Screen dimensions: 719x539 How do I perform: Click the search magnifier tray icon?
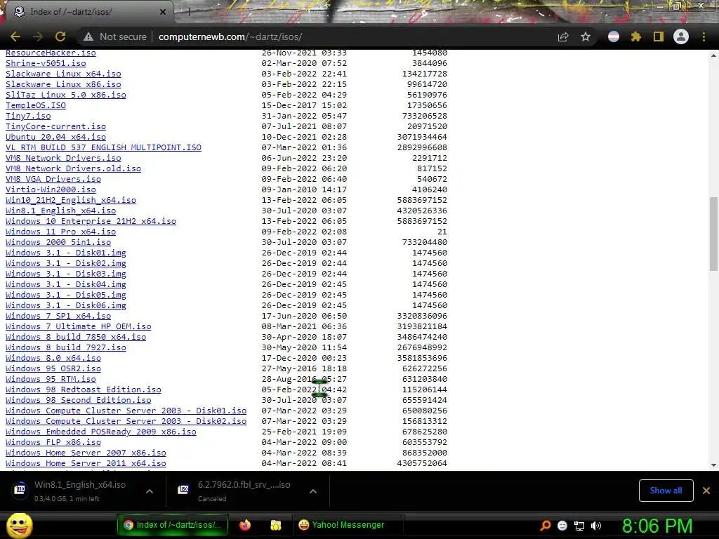coord(545,526)
